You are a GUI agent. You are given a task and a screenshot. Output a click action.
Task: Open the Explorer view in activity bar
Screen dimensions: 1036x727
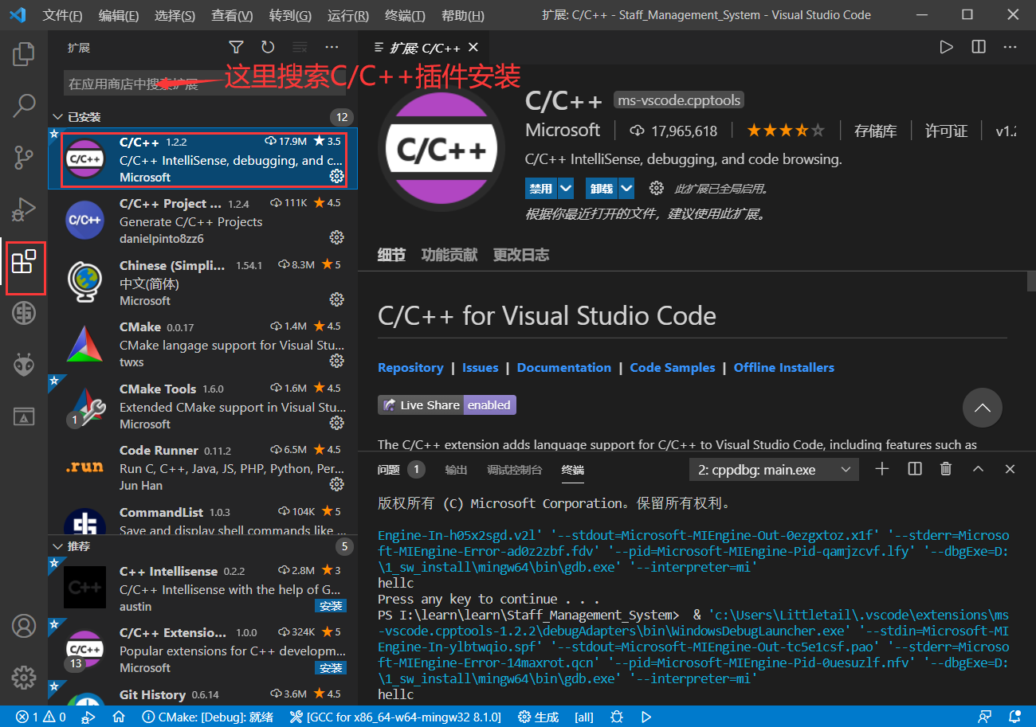pyautogui.click(x=24, y=54)
